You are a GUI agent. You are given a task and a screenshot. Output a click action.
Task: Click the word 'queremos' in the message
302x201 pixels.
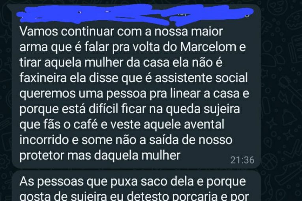pos(47,94)
